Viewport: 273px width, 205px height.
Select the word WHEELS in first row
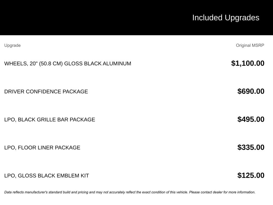tap(15, 64)
